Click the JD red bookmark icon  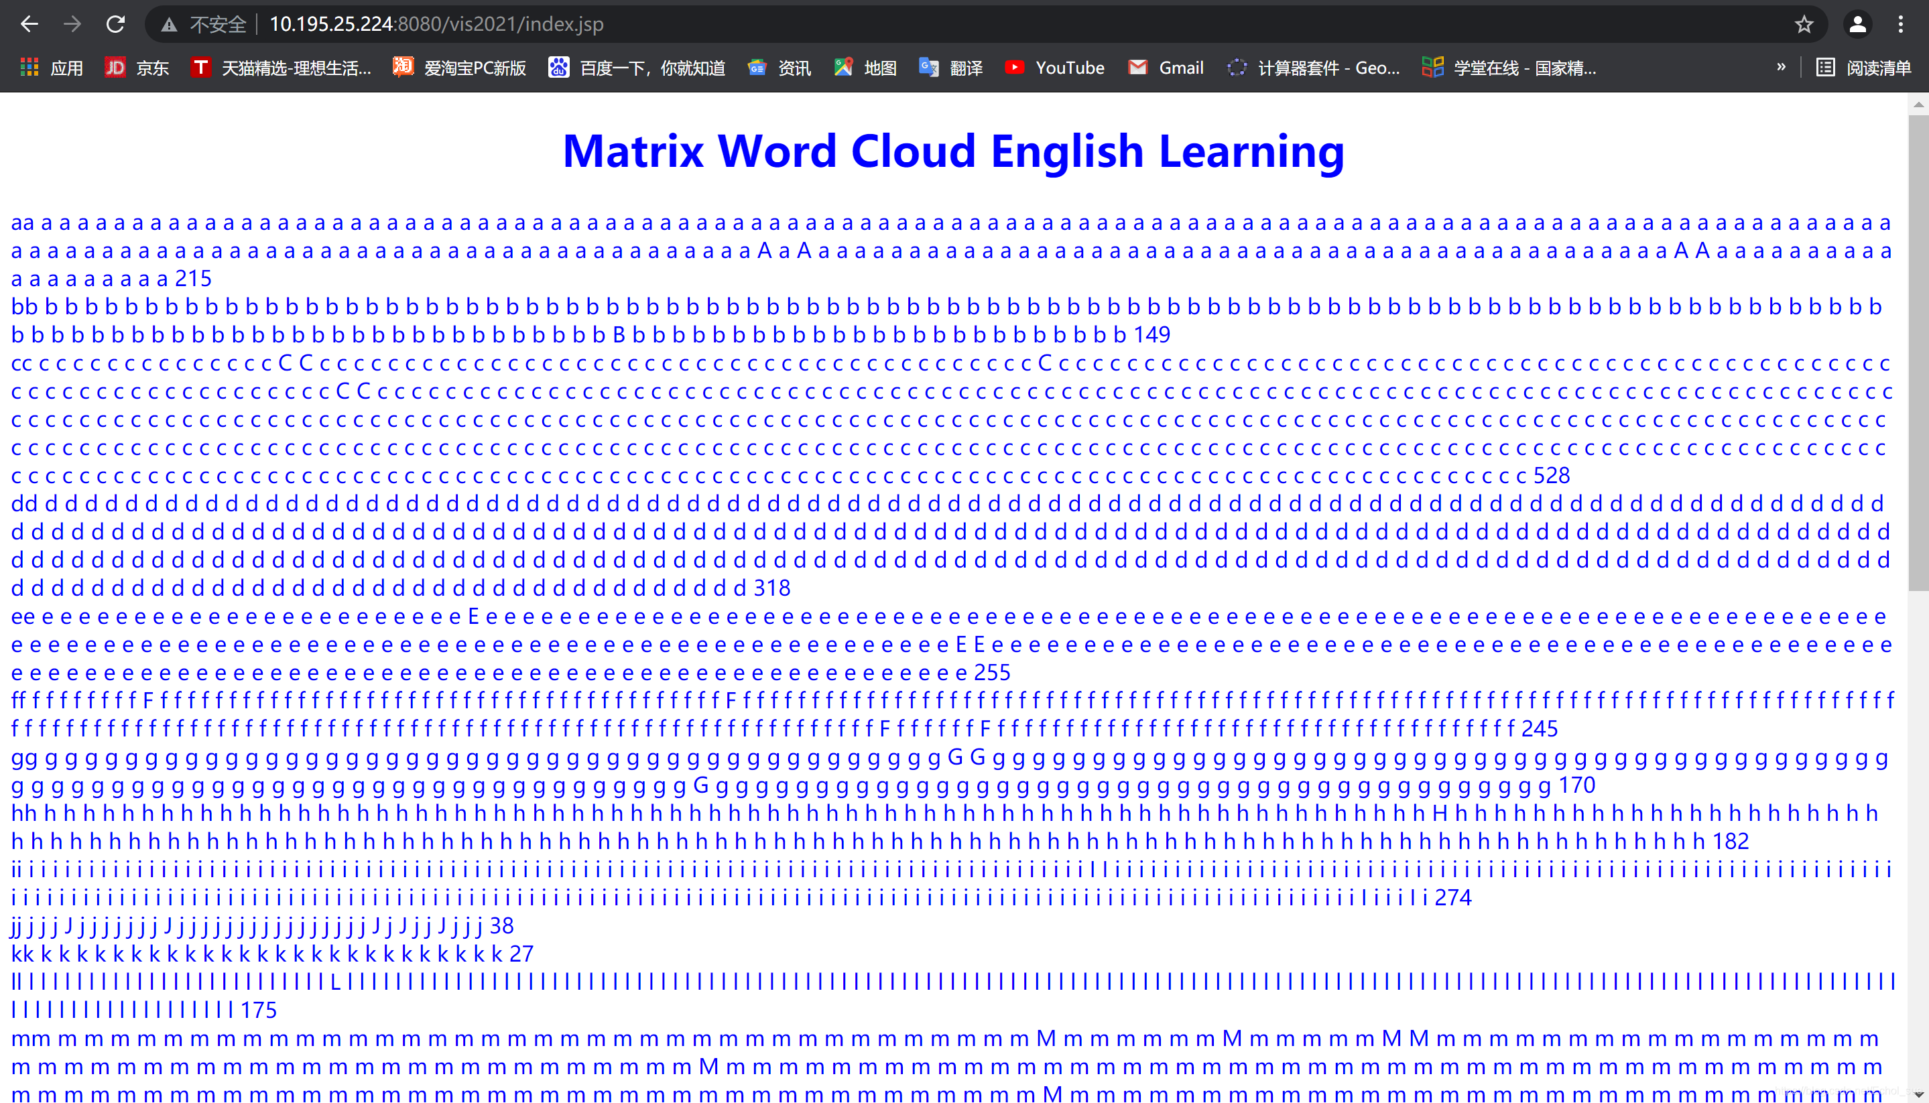[x=115, y=68]
